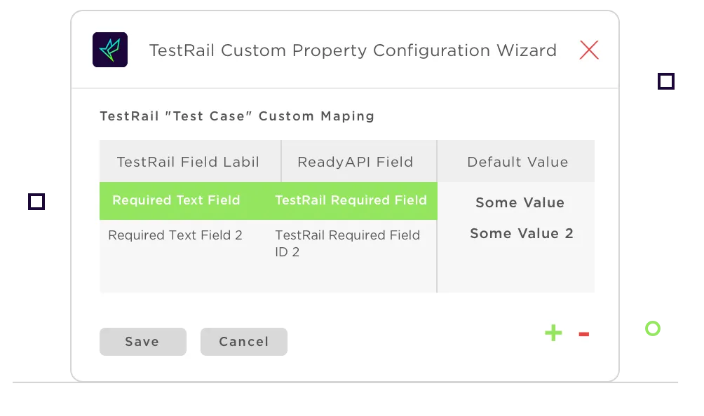Select the TestRail Required Field cell

[351, 200]
